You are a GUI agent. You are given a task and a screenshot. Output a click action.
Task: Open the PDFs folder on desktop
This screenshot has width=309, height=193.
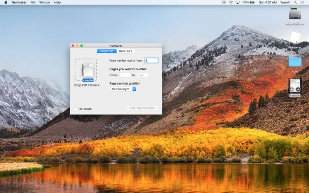(295, 62)
